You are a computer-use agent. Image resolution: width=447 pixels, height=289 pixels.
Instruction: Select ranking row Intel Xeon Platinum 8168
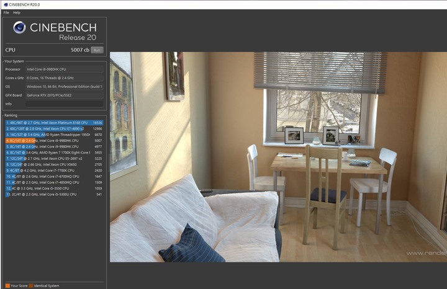[54, 123]
